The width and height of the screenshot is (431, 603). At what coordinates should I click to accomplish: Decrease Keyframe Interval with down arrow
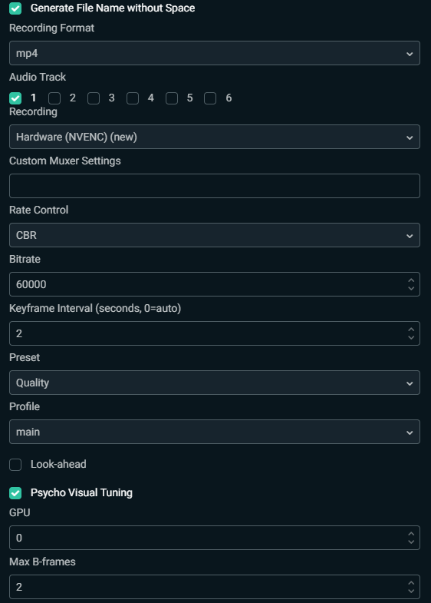coord(411,338)
